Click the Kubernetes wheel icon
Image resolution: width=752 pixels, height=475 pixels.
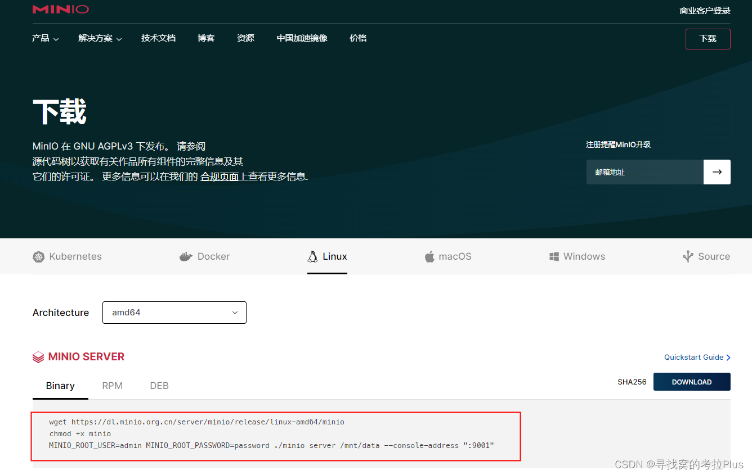[38, 257]
